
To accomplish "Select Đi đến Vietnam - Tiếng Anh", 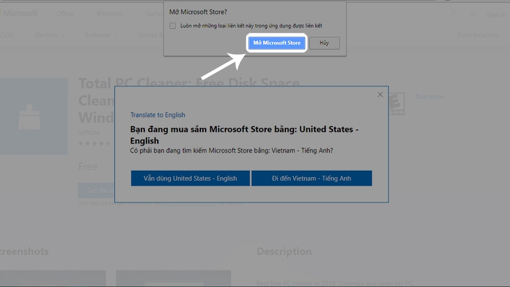I will coord(312,179).
